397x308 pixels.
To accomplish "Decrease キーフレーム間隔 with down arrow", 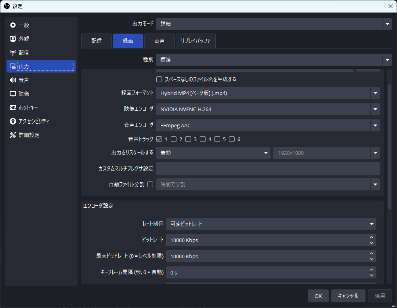I will (x=372, y=276).
